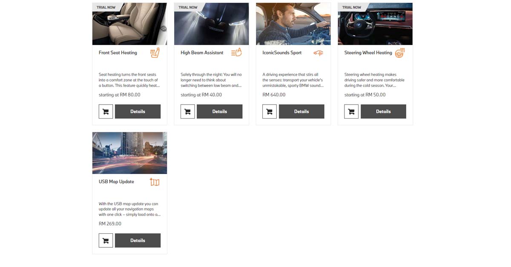
Task: View Details of Steering Wheel Heating
Action: coord(383,111)
